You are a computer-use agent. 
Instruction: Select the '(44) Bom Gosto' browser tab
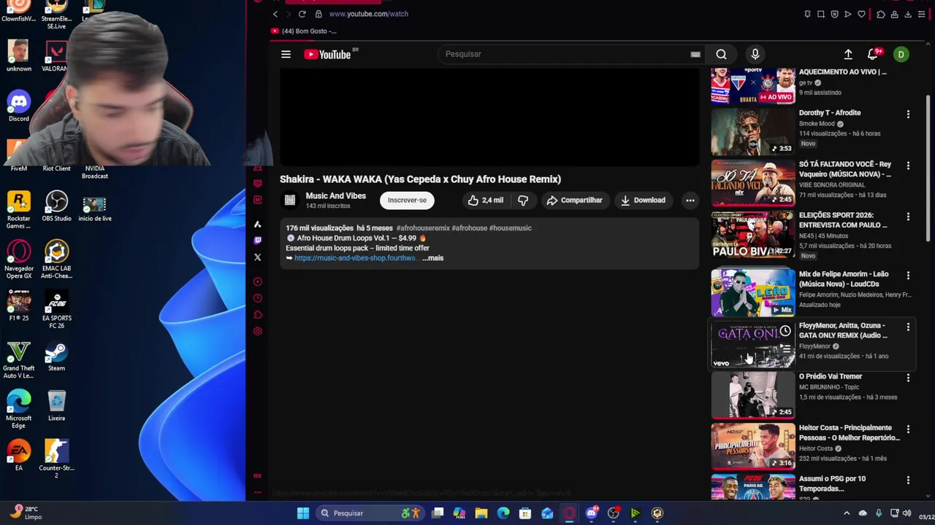[x=304, y=31]
